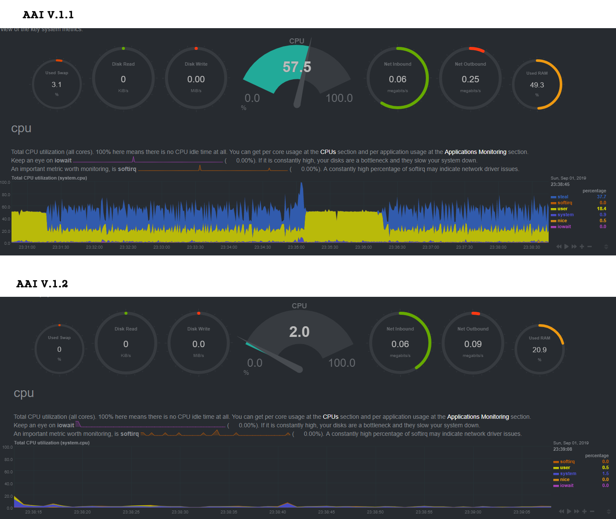The width and height of the screenshot is (616, 519).
Task: Toggle the steal dimension in V.1.1 legend
Action: coord(563,197)
